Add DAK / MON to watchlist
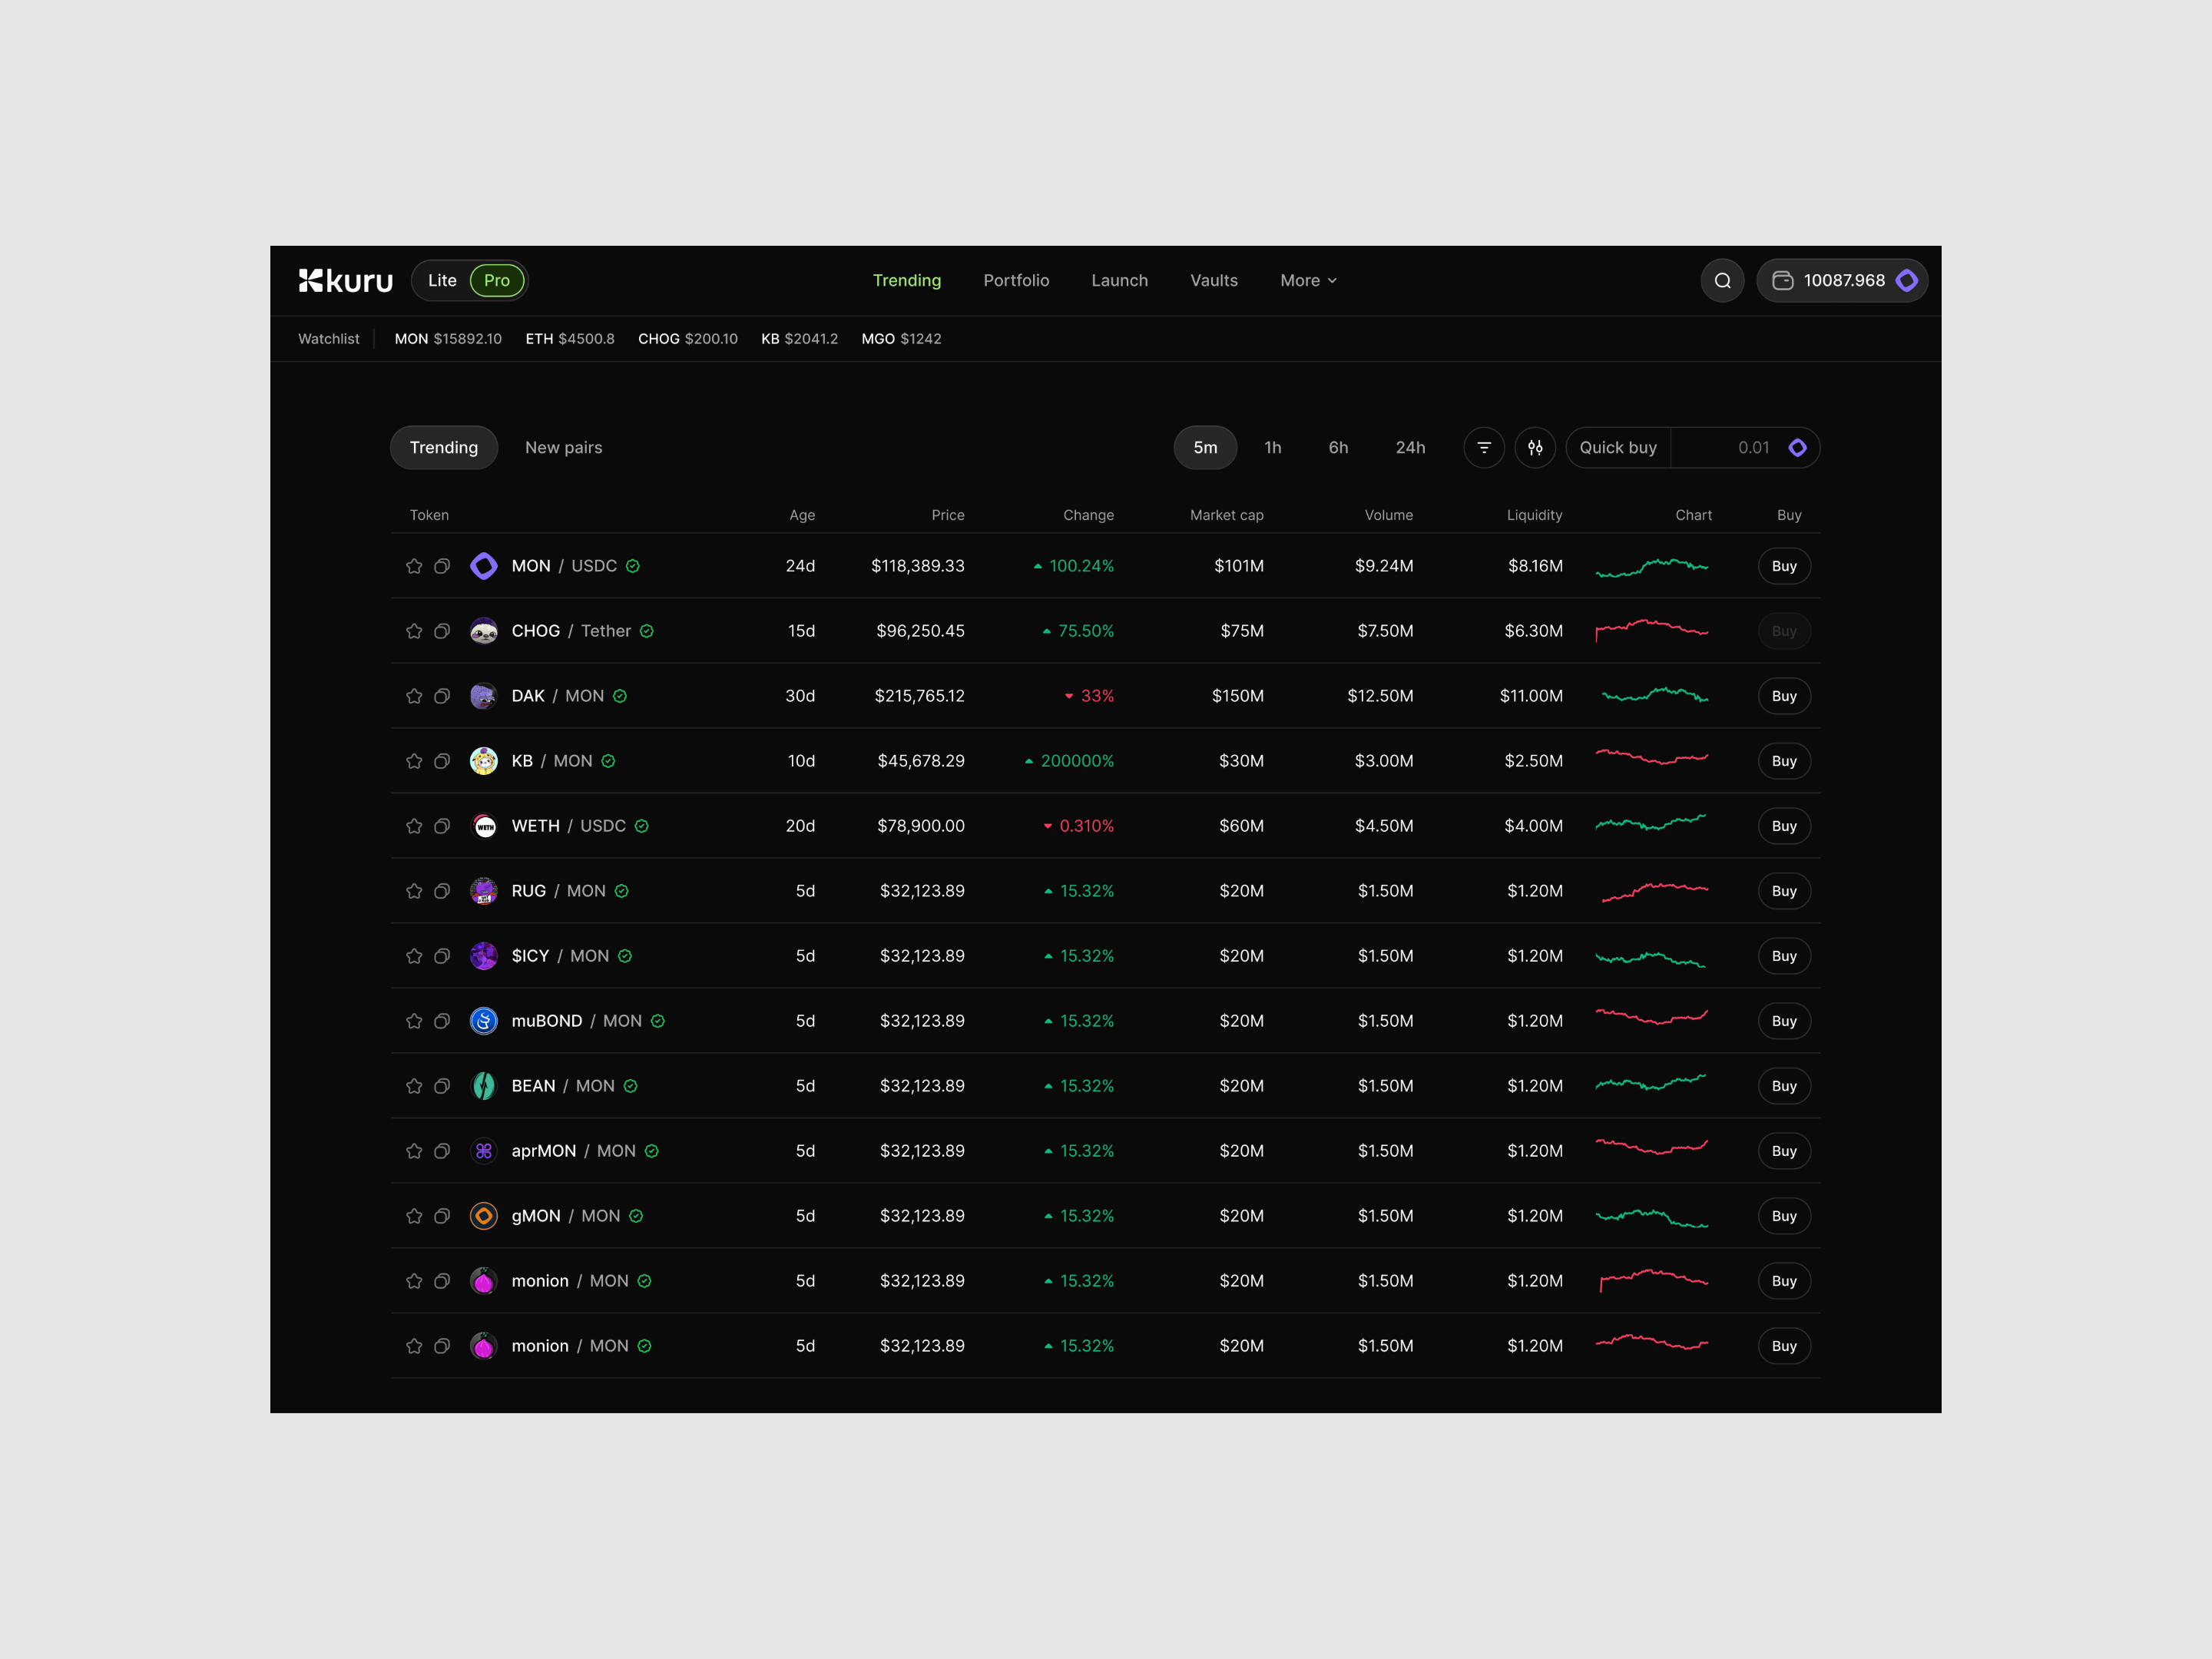This screenshot has width=2212, height=1659. [414, 696]
